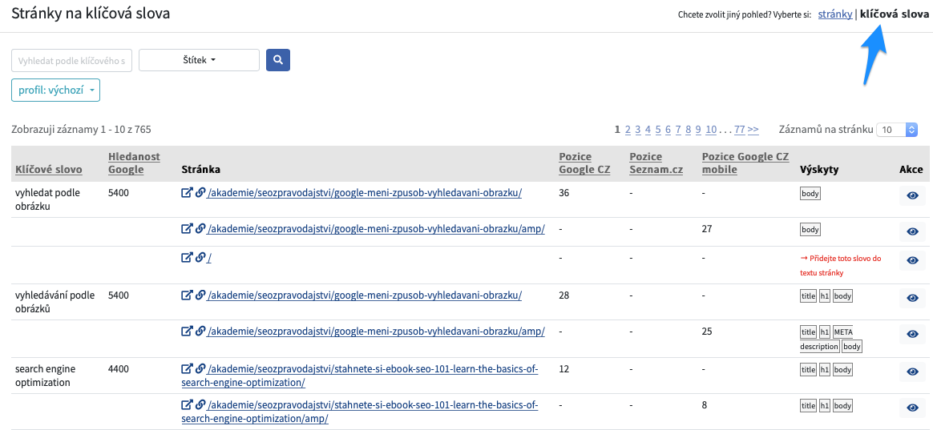Open the Štítek dropdown
The width and height of the screenshot is (933, 430).
200,60
